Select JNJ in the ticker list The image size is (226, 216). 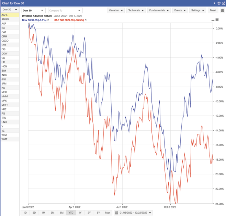pyautogui.click(x=10, y=79)
